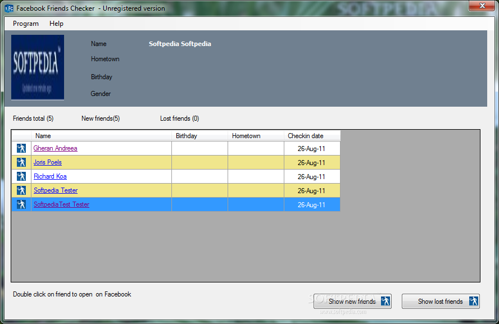The image size is (499, 324).
Task: Sort by the Hometown column header
Action: 256,136
